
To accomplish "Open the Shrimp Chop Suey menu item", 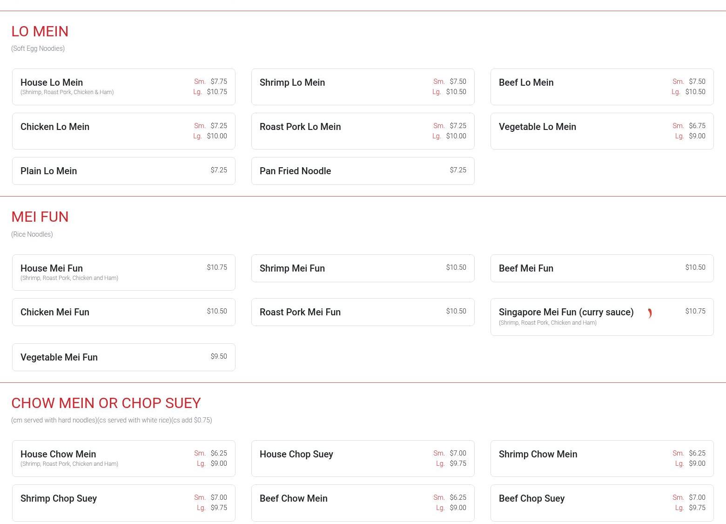I will [x=124, y=503].
